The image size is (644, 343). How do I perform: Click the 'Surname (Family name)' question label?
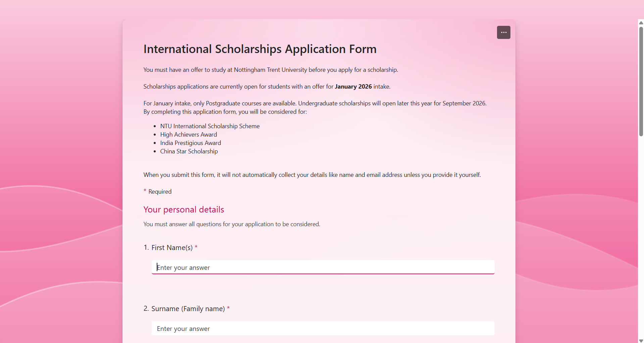[x=188, y=309]
